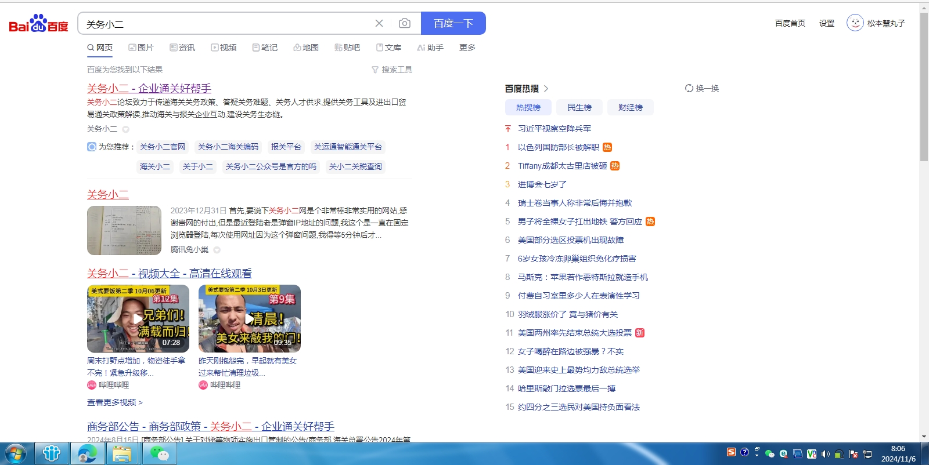
Task: Click the verification badge beside 关务小二 source
Action: (125, 129)
